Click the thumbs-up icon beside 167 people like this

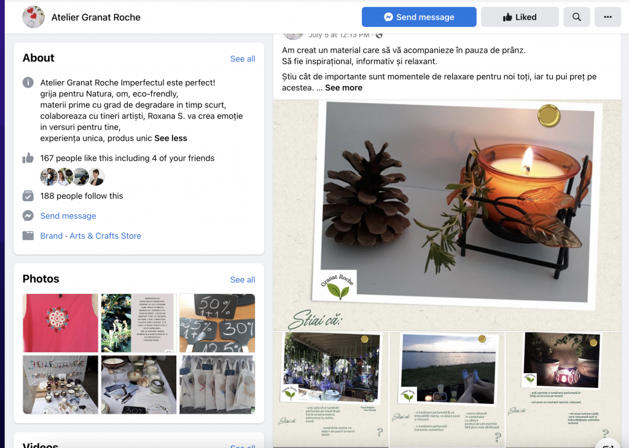pos(28,158)
